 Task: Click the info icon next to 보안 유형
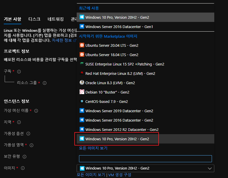pos(24,157)
